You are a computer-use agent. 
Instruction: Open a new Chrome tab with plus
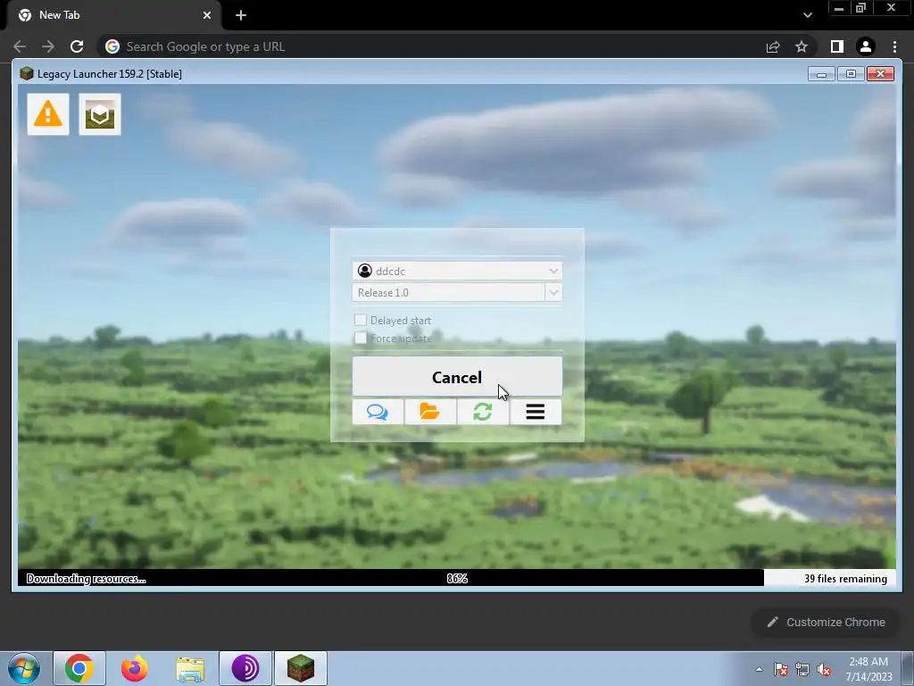click(x=241, y=15)
